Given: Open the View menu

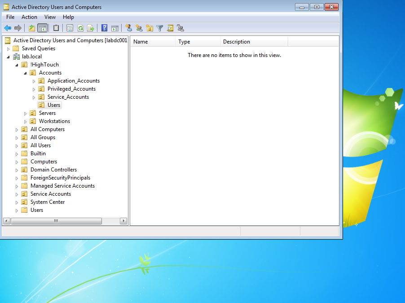Looking at the screenshot, I should click(50, 17).
